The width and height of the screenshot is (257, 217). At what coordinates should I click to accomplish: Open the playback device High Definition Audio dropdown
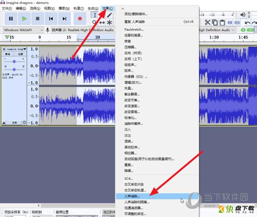[217, 30]
